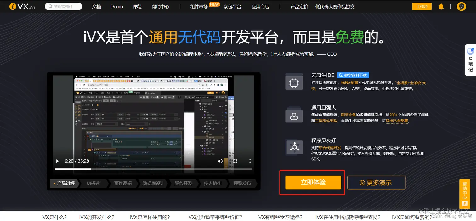Open 低代码大赛作品提交 link
This screenshot has width=476, height=221.
(335, 7)
